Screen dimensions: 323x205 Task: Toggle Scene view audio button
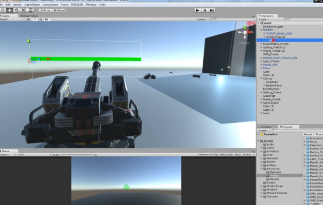[41, 19]
